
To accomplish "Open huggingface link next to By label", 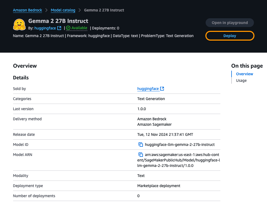I will point(45,28).
